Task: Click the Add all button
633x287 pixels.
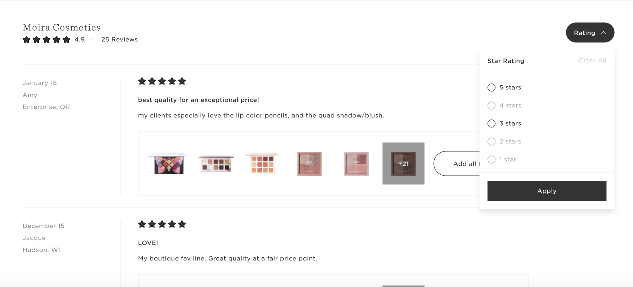Action: [457, 163]
